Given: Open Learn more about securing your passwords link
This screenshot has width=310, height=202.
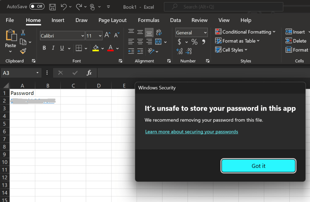Looking at the screenshot, I should [192, 132].
